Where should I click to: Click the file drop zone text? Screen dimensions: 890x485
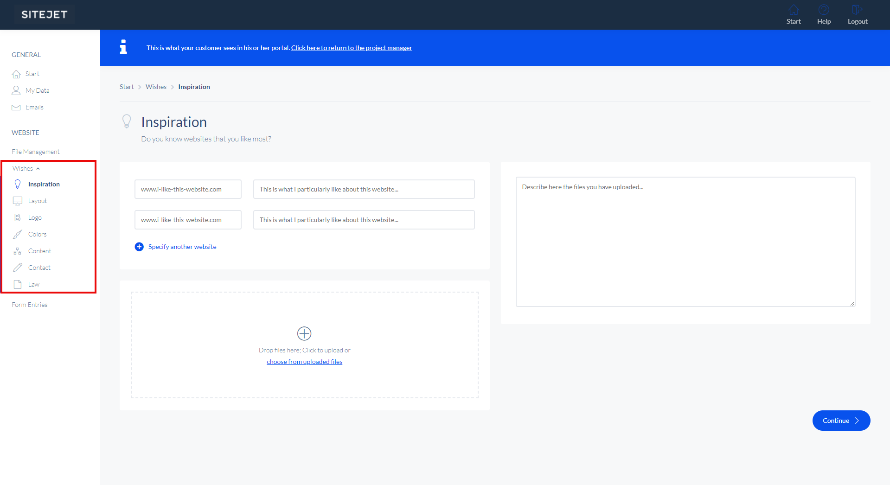coord(305,350)
